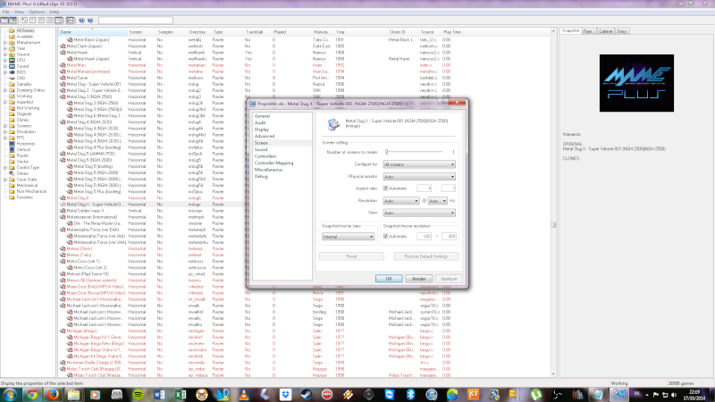Click OK in the properties dialog
Viewport: 715px width, 402px height.
pos(389,279)
